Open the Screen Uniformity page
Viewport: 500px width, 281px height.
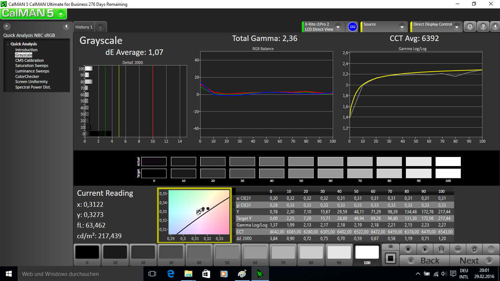[31, 82]
